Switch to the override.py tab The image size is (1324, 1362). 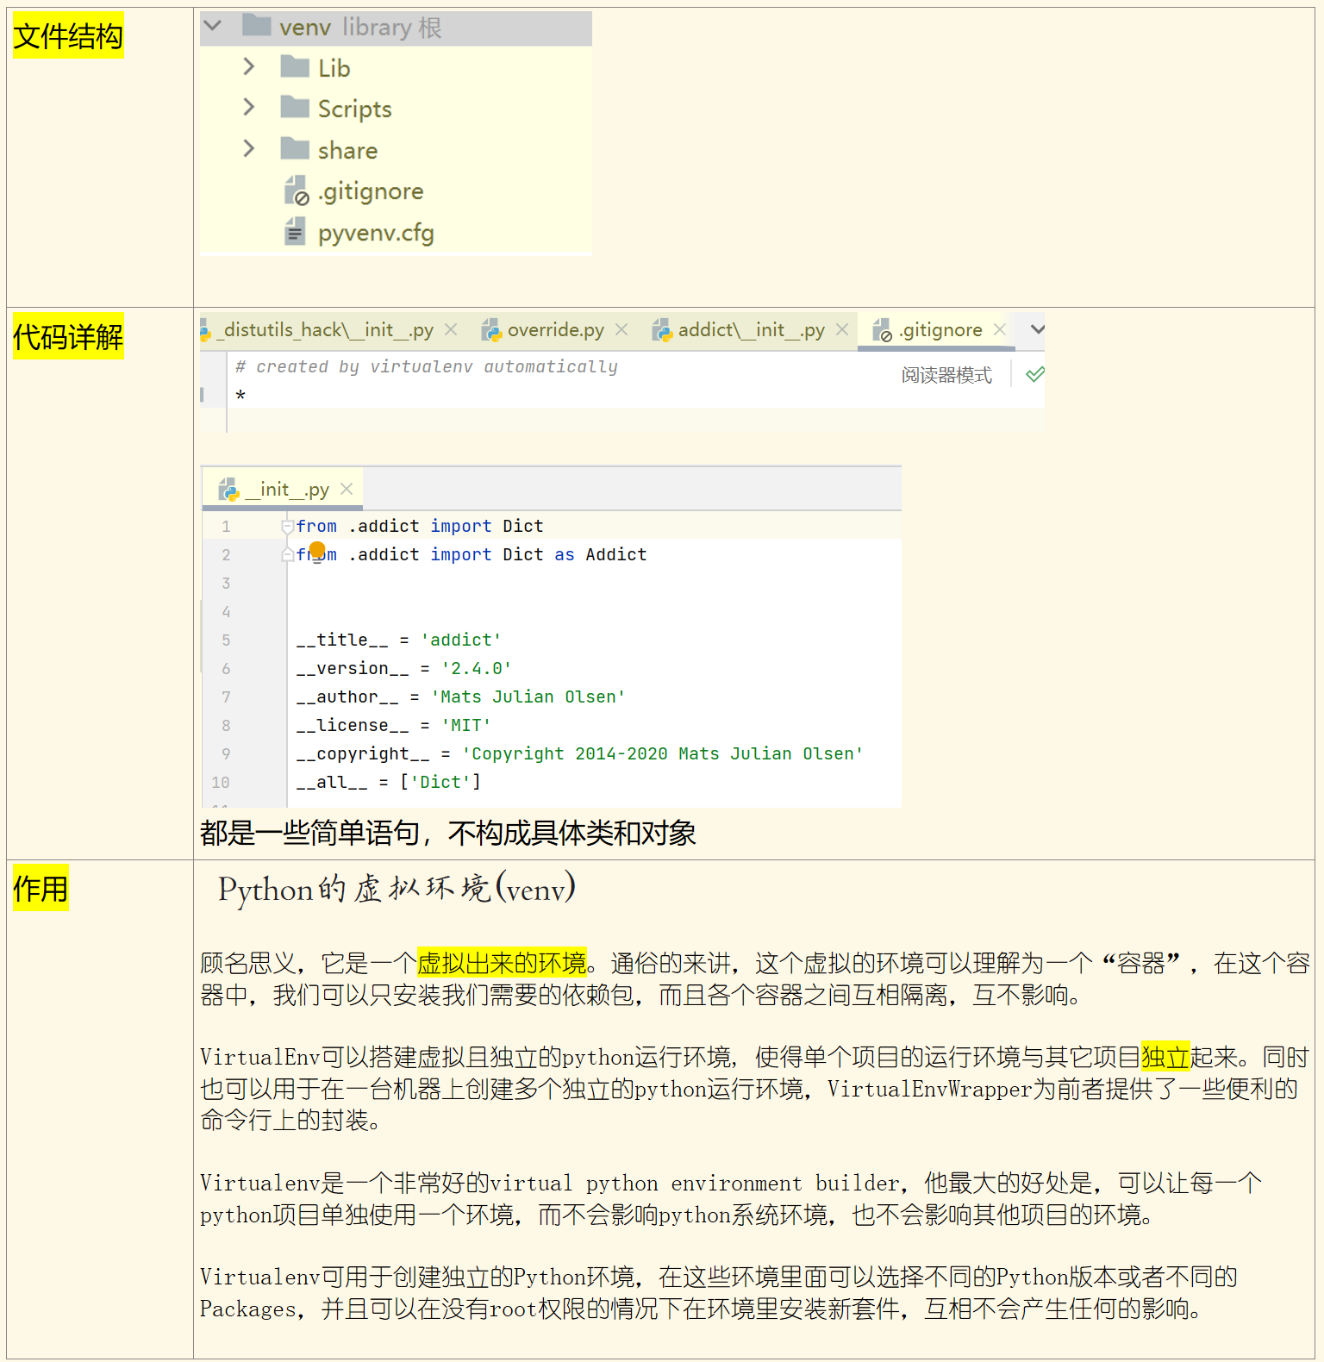556,329
